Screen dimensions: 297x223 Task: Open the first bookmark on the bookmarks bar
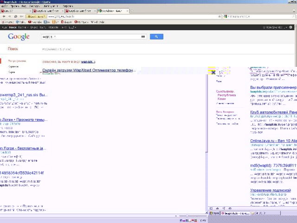click(x=7, y=22)
